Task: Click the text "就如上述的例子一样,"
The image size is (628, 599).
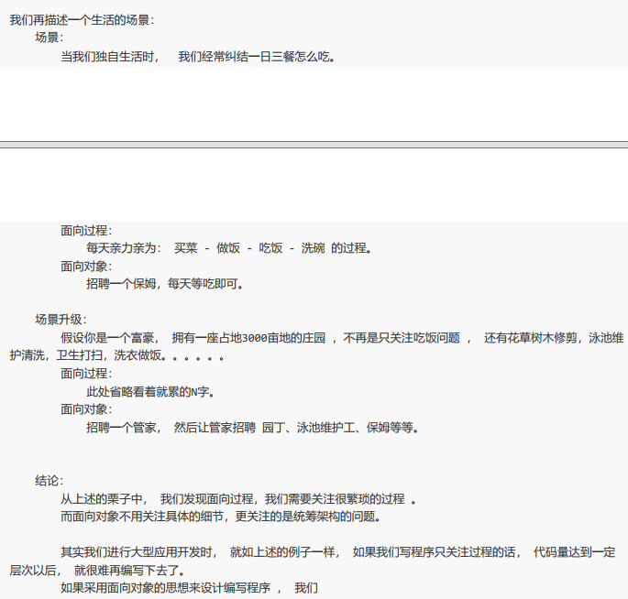Action: point(284,552)
